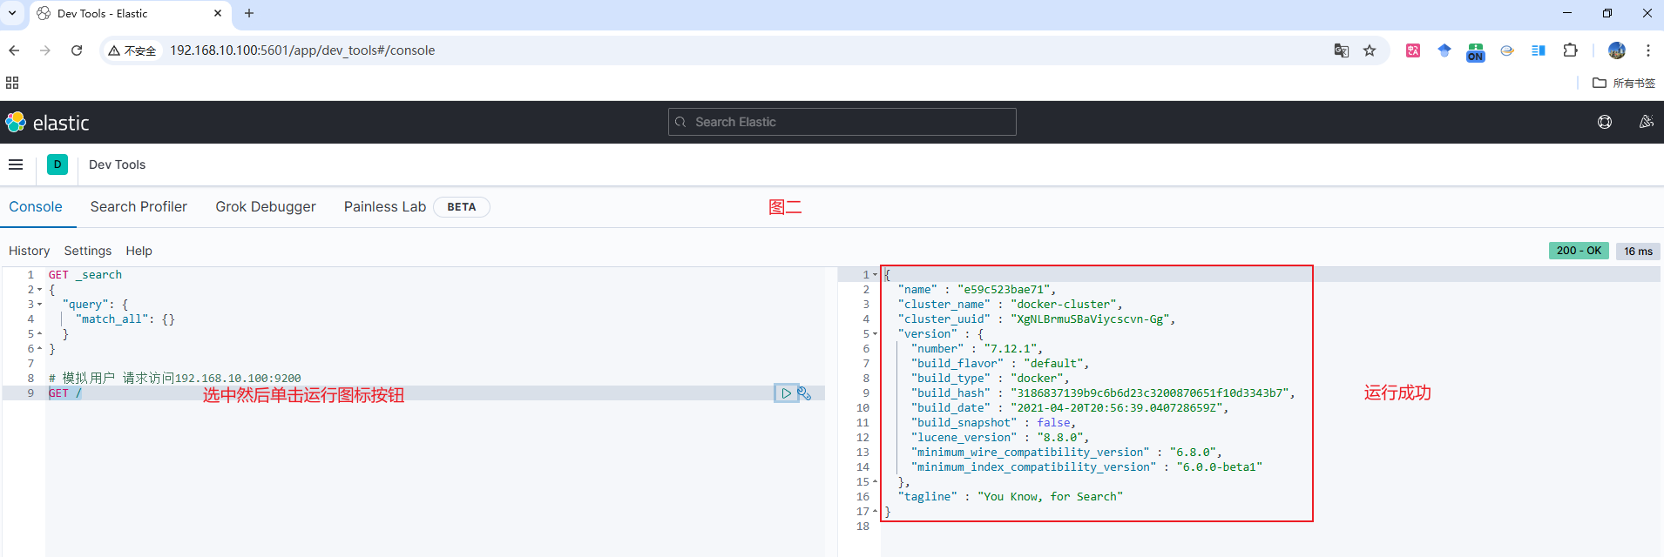This screenshot has width=1664, height=557.
Task: Click the run request play icon
Action: pos(786,393)
